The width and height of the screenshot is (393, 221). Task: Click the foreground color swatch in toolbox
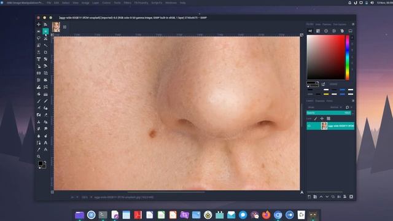point(41,163)
